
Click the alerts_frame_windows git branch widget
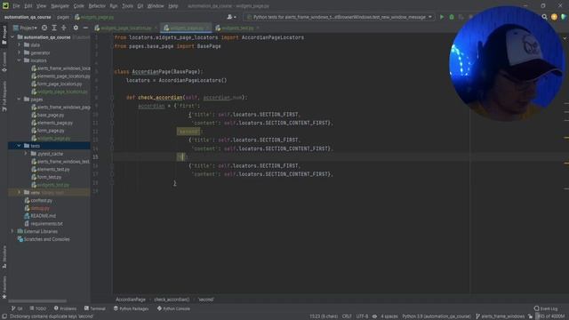(x=500, y=316)
